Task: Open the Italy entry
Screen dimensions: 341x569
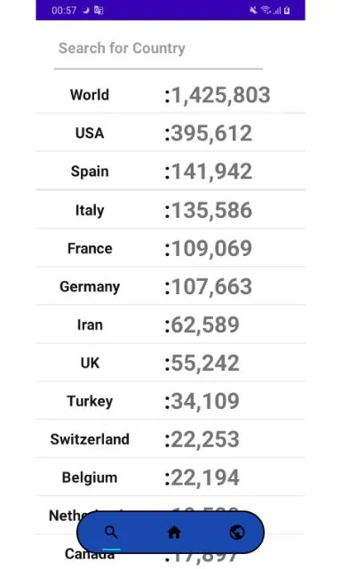Action: [x=170, y=210]
